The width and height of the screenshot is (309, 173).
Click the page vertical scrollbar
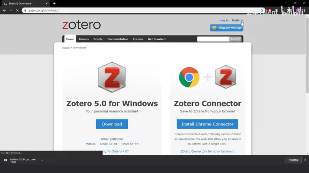[x=307, y=55]
